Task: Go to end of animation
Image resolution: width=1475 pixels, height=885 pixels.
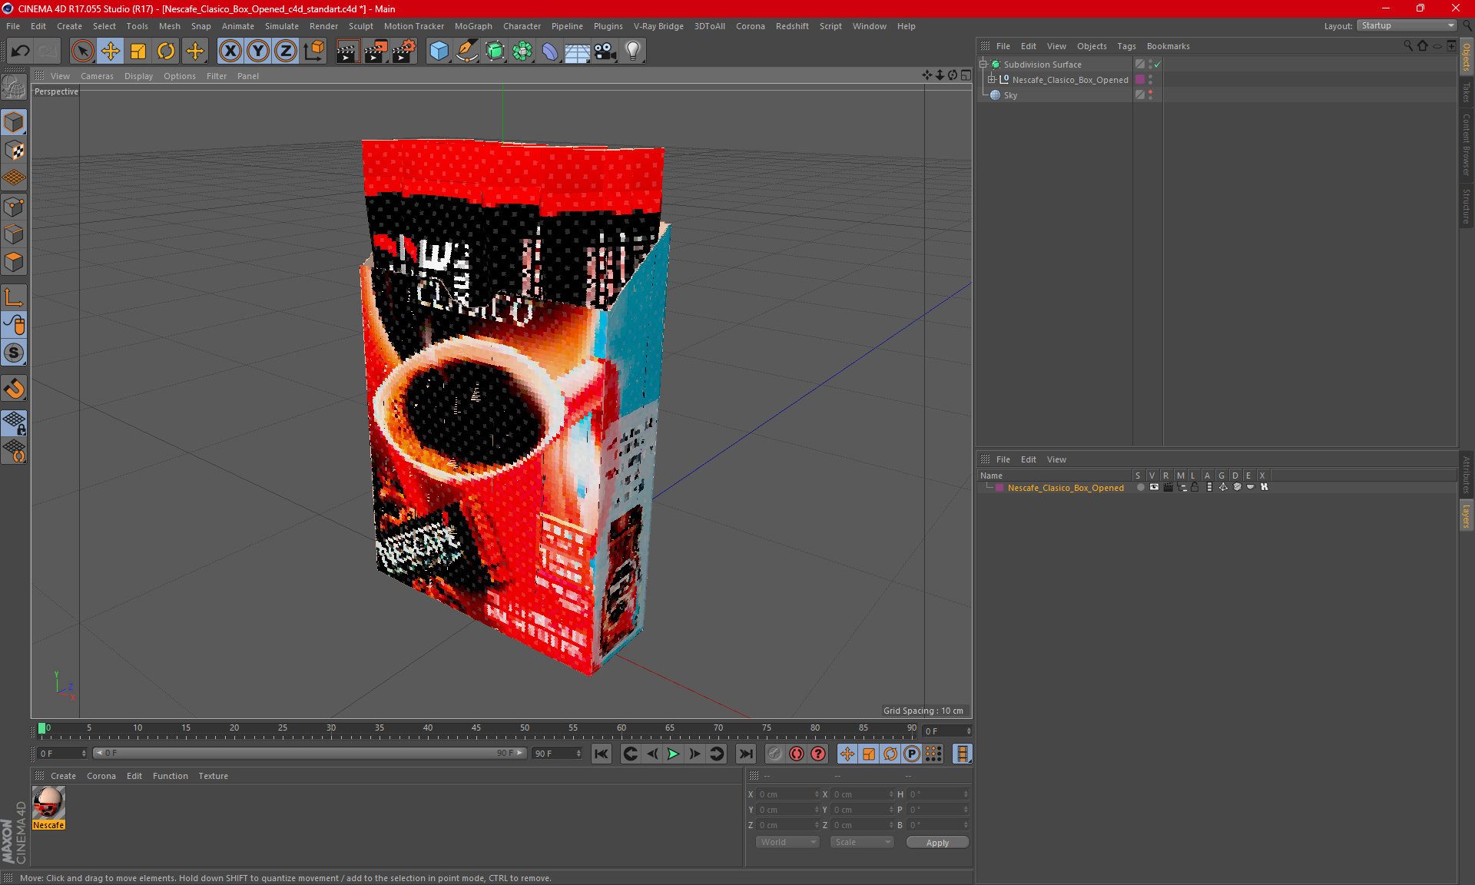Action: (745, 754)
